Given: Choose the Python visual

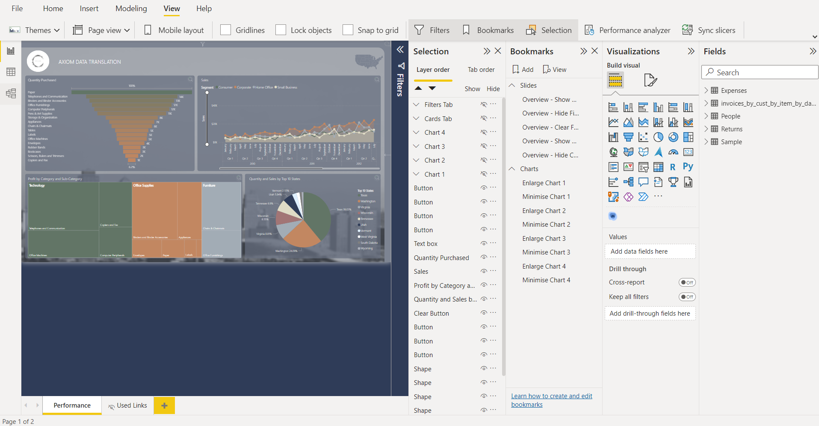Looking at the screenshot, I should click(688, 167).
